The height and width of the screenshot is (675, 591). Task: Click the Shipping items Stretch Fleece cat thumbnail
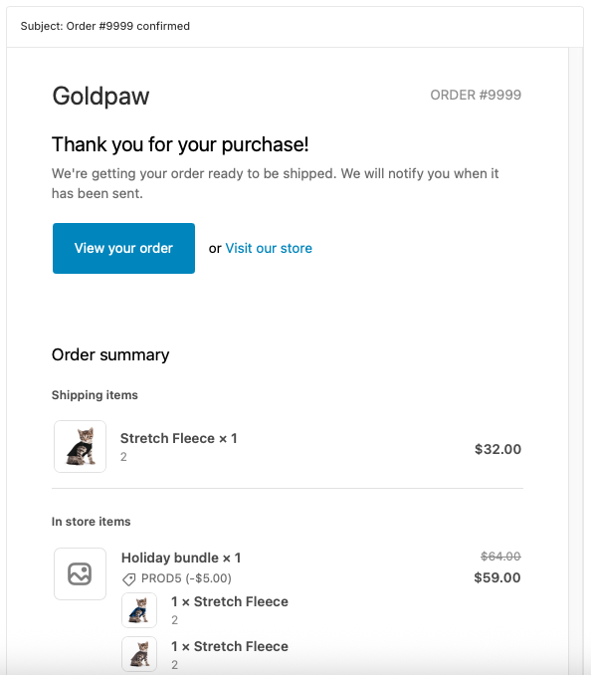pos(80,446)
